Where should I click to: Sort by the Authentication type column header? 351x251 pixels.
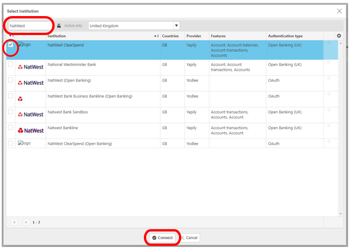285,36
